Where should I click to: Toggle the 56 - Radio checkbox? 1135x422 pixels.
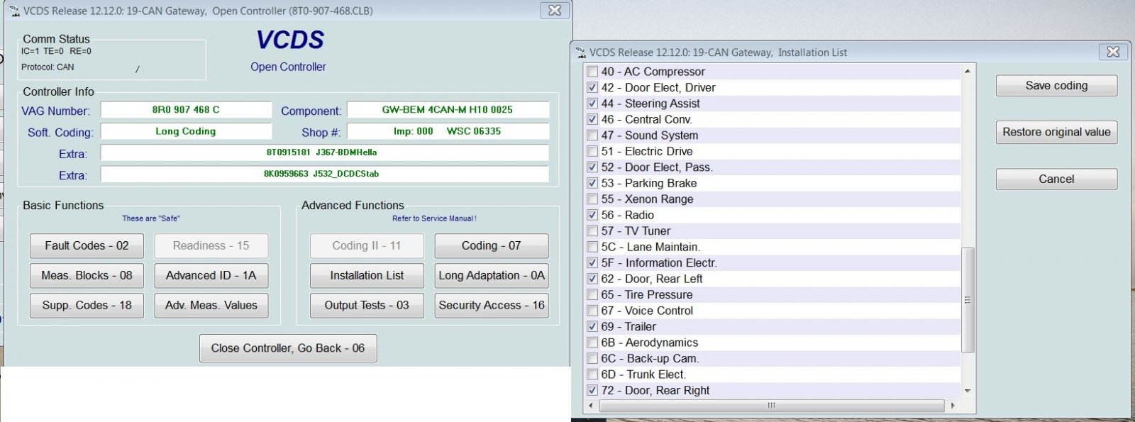(592, 215)
